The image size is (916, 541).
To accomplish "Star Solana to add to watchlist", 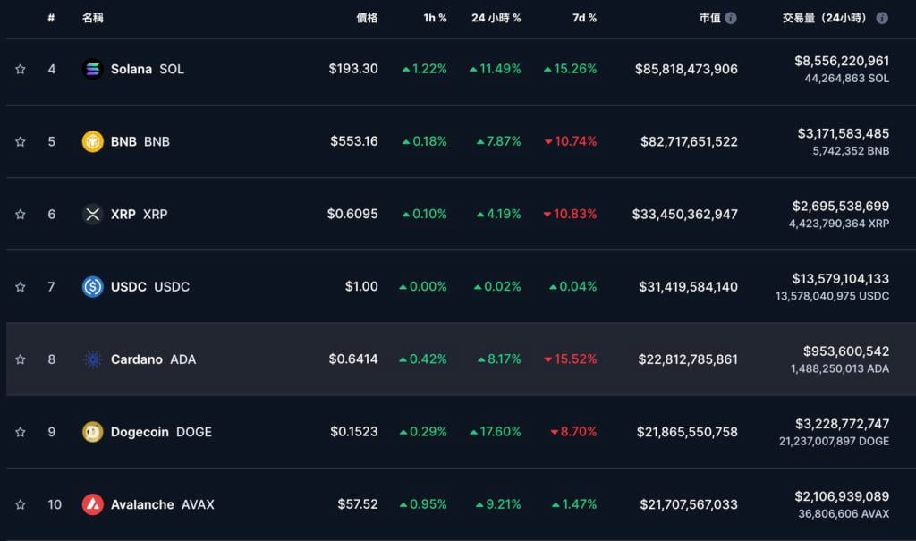I will click(21, 69).
